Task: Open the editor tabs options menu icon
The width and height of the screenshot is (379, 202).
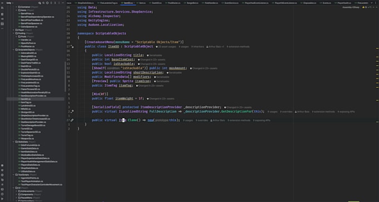Action: pos(376,3)
